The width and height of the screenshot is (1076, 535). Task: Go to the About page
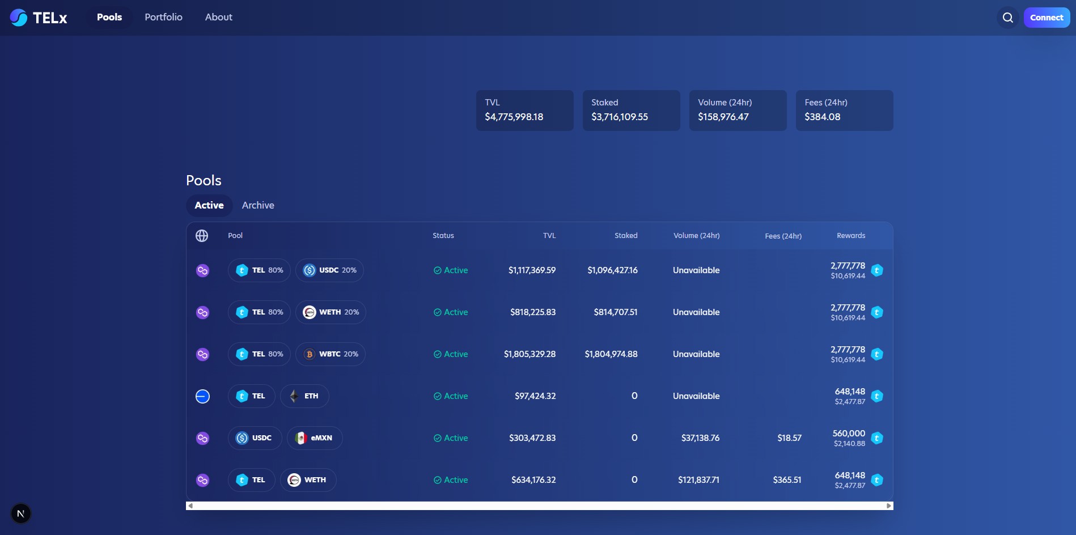tap(218, 17)
